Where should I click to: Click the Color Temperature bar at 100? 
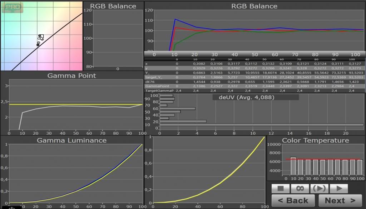360,168
